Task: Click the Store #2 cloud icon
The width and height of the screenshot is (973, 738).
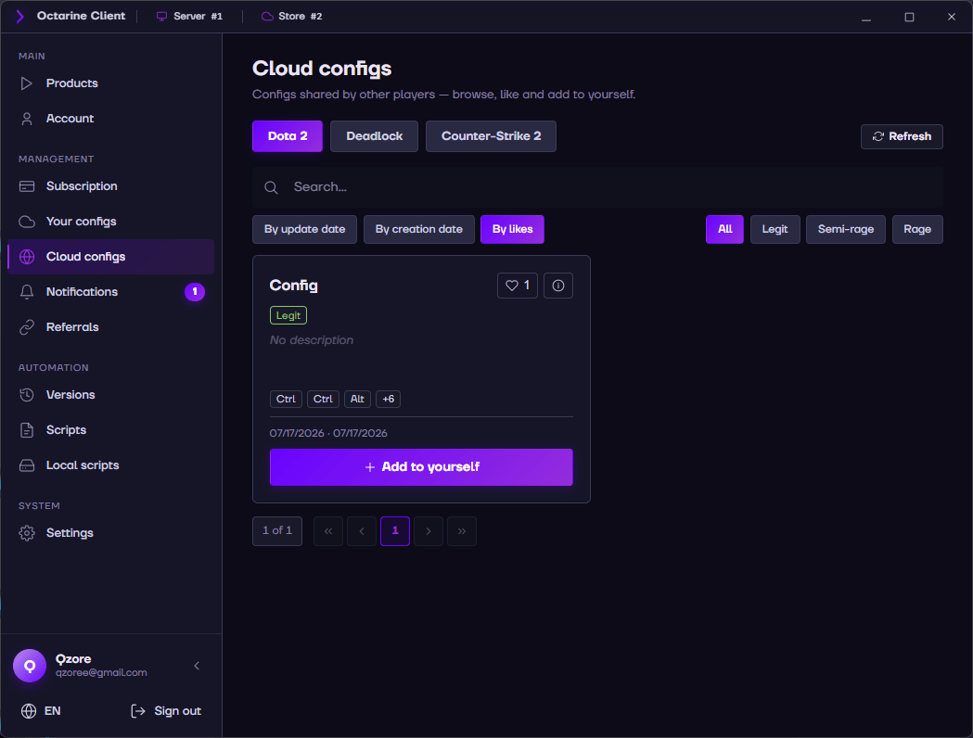Action: [x=267, y=16]
